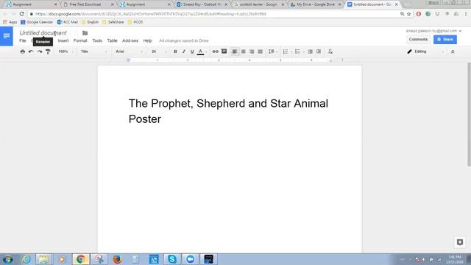Image resolution: width=471 pixels, height=265 pixels.
Task: Open the Add-ons menu
Action: pos(130,40)
